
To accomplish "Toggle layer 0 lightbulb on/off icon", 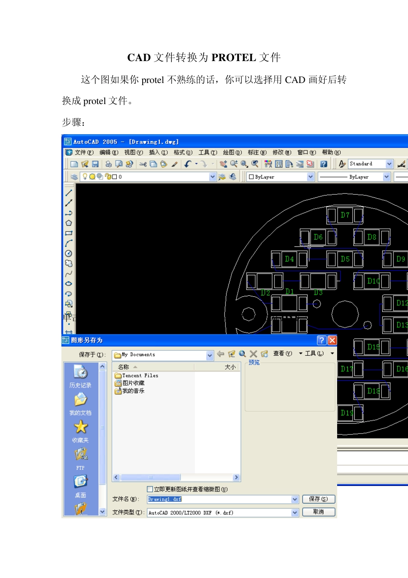I will tap(85, 177).
